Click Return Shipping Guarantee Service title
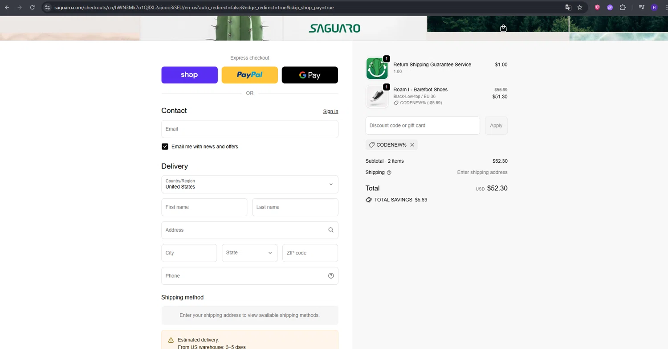This screenshot has height=349, width=668. click(432, 65)
